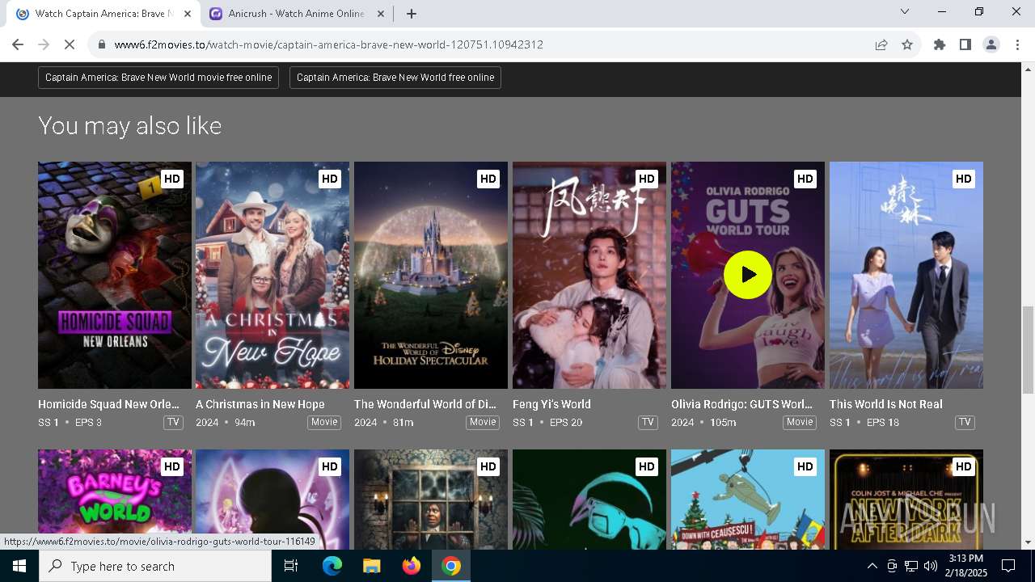
Task: Click the scrollbar up arrow
Action: [1028, 70]
